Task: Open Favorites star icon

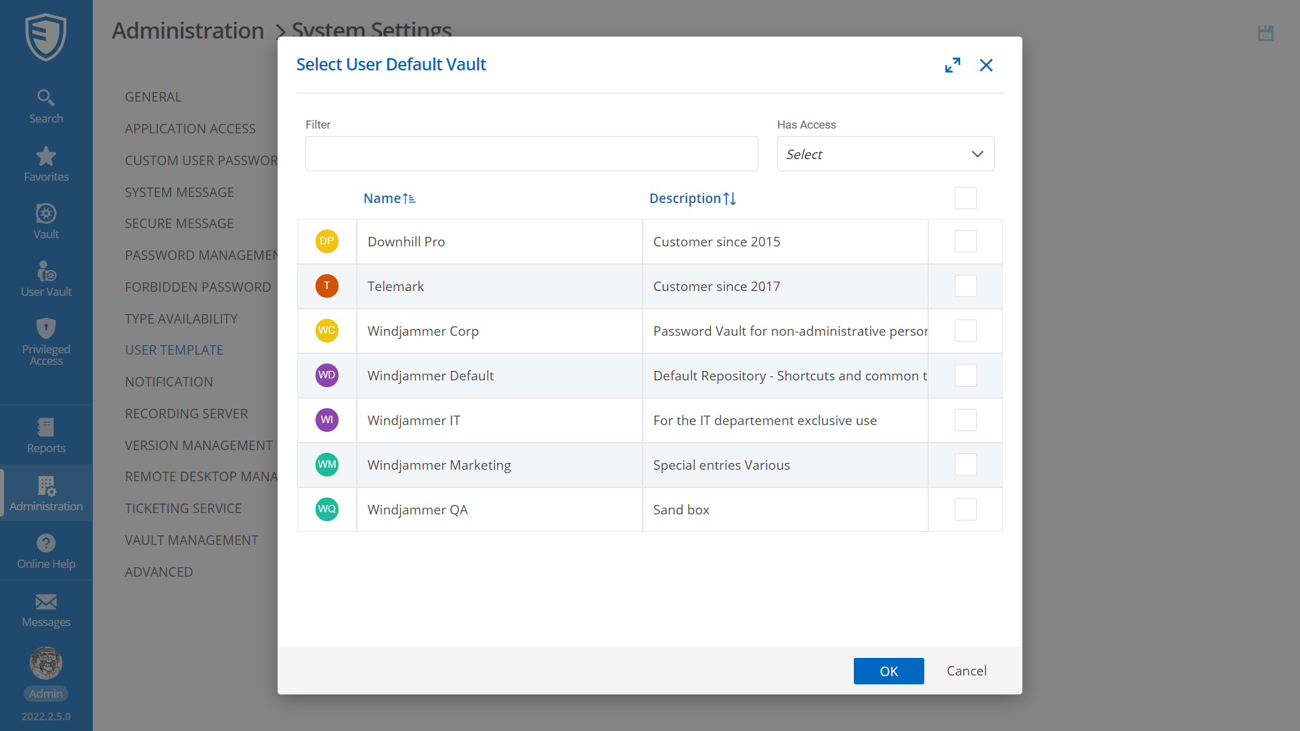Action: (x=46, y=164)
